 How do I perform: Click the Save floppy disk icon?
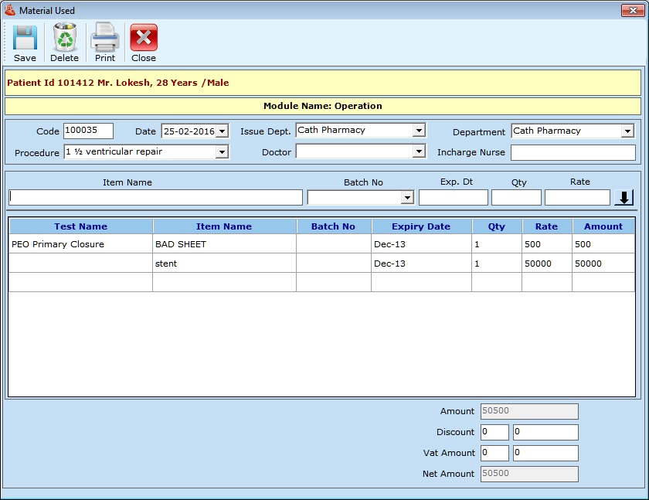click(x=25, y=38)
